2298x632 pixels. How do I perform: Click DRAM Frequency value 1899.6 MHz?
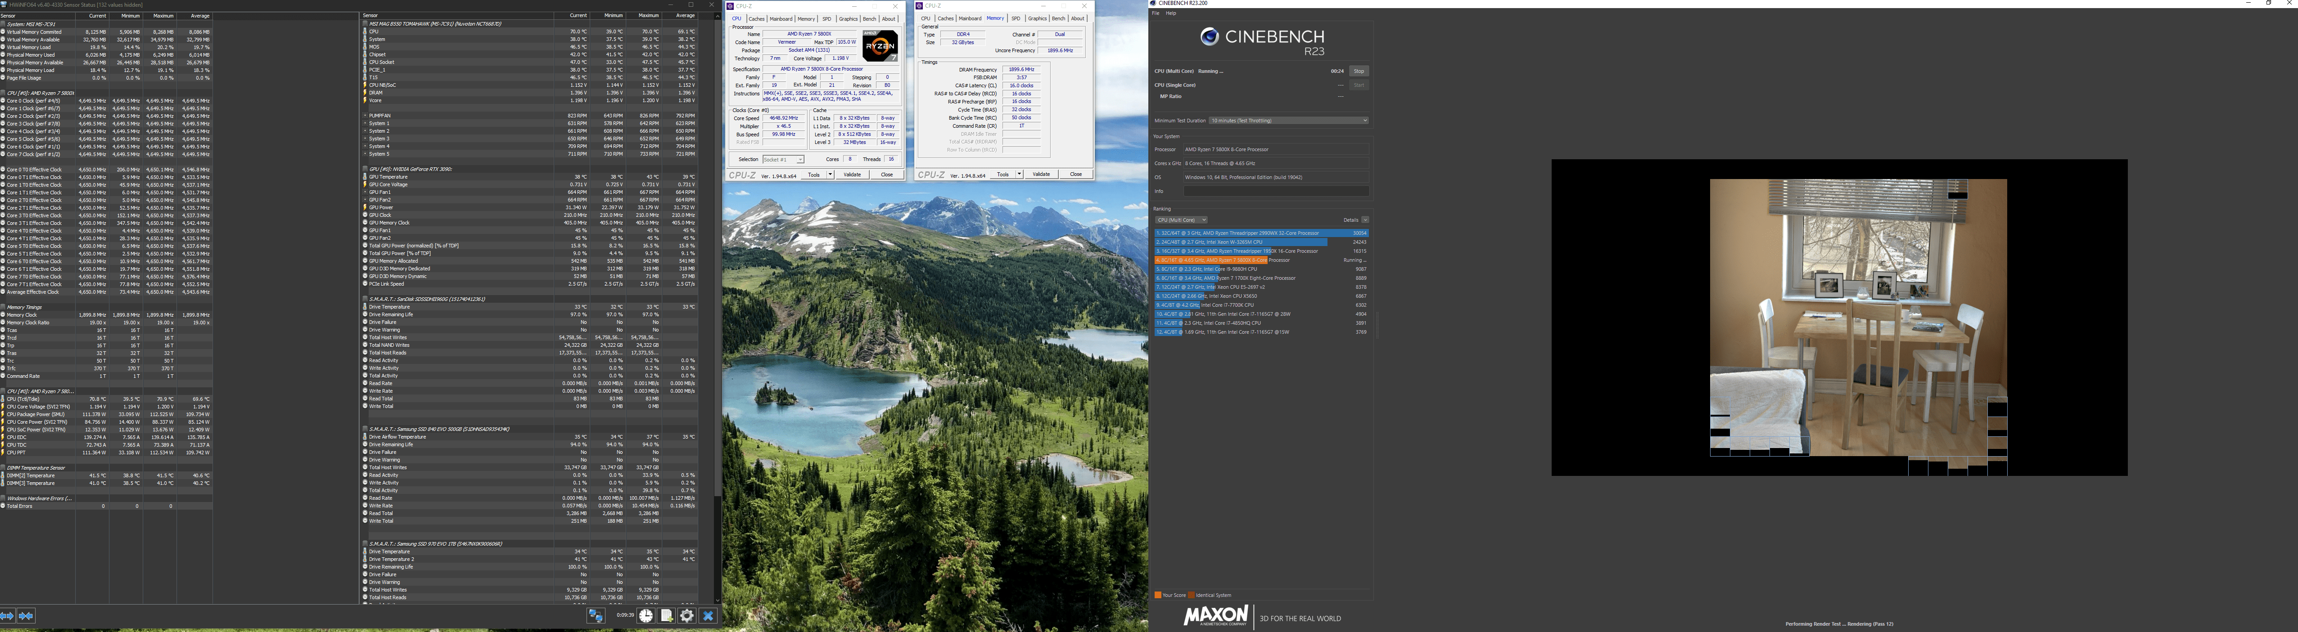pos(1020,70)
